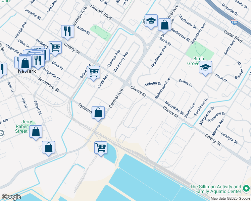Select the school marker near Newark Blvd
This screenshot has width=251, height=201.
[151, 21]
